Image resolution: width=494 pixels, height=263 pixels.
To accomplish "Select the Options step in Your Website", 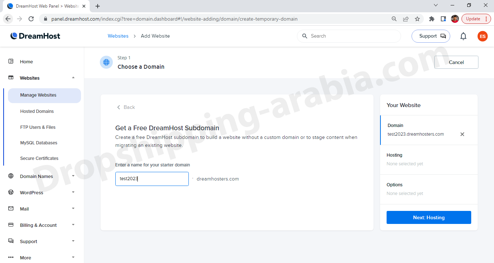I will click(x=429, y=189).
